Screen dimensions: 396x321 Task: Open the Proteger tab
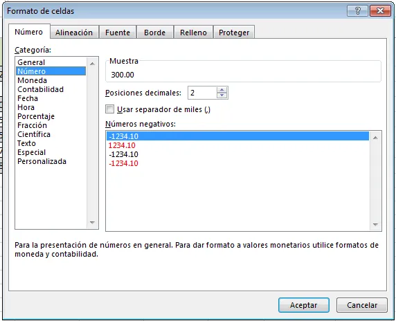click(x=234, y=33)
